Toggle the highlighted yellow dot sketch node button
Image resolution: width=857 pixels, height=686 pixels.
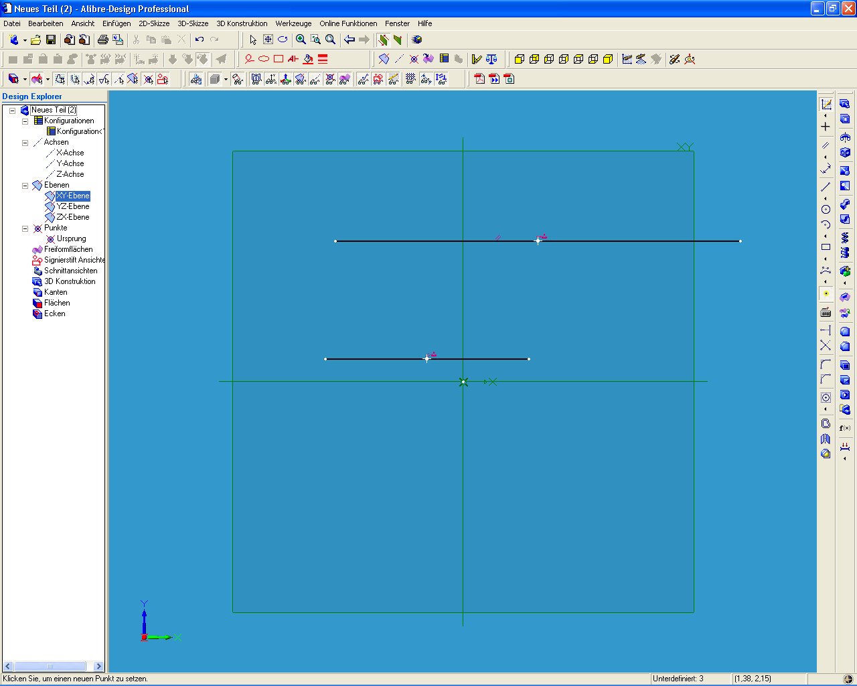826,293
